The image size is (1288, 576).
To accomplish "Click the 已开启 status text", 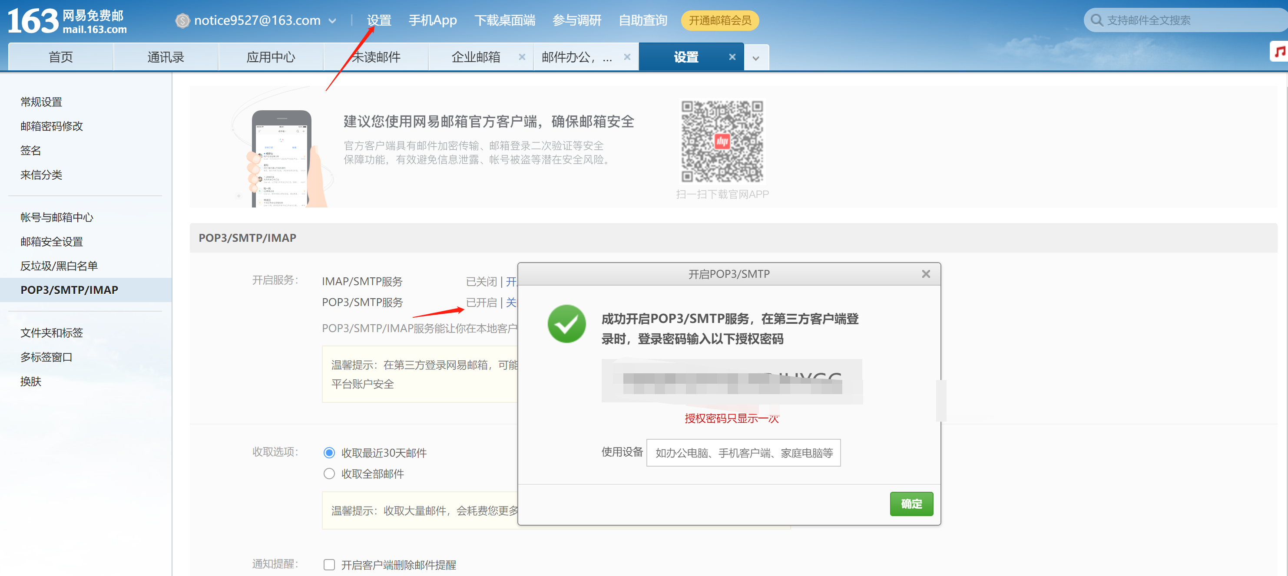I will coord(481,303).
